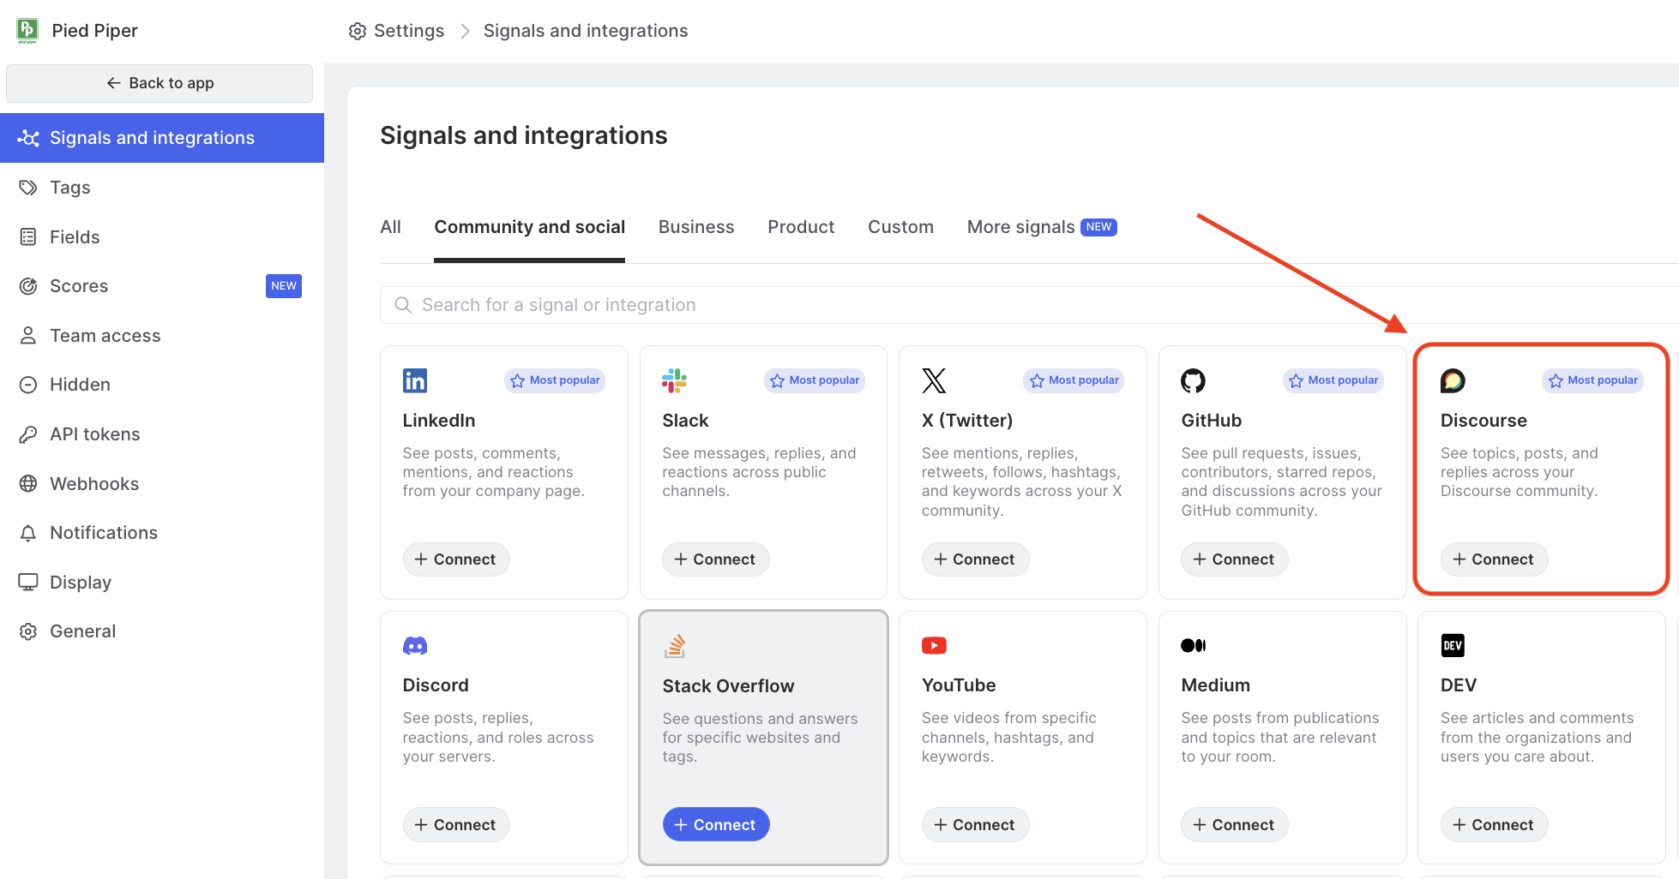Open the Business tab

pos(696,227)
